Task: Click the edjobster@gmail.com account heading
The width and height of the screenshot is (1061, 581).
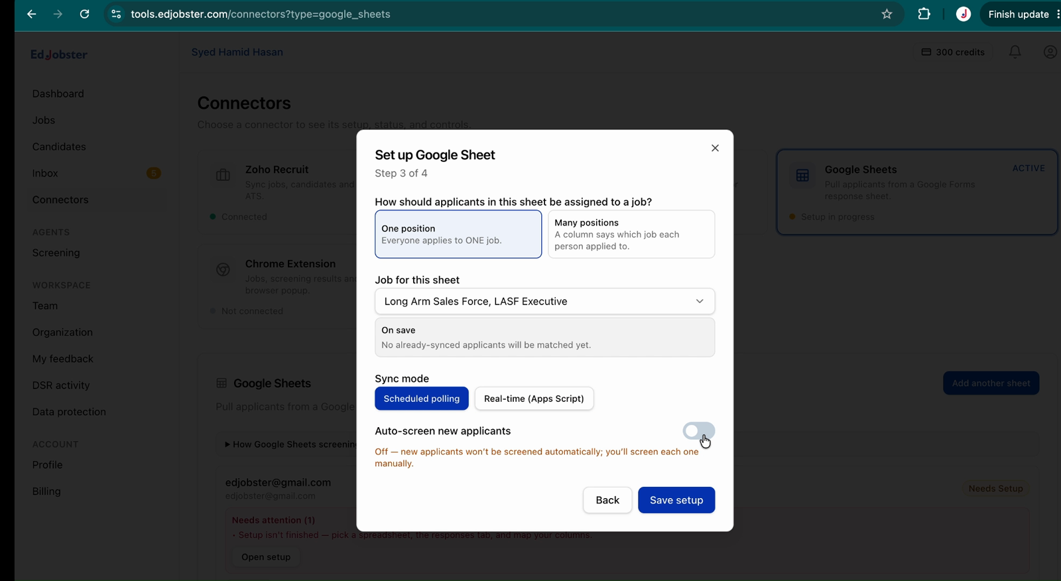Action: coord(278,482)
